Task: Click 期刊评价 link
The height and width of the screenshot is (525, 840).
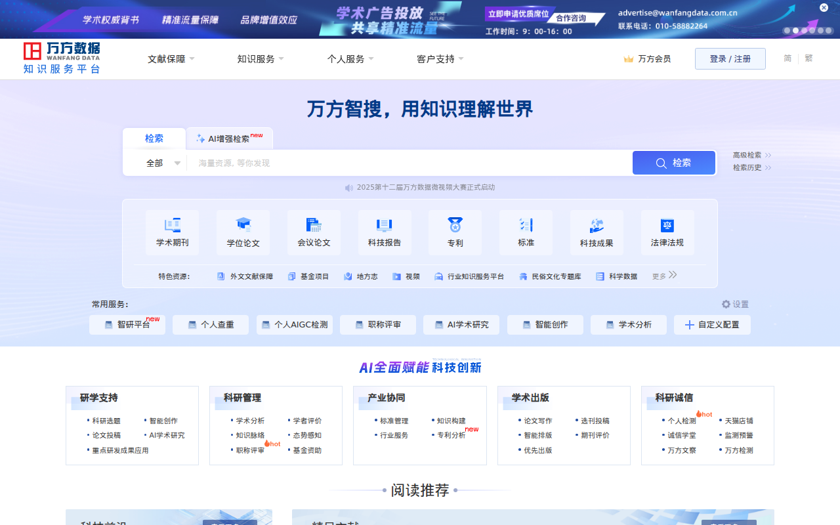Action: tap(595, 436)
